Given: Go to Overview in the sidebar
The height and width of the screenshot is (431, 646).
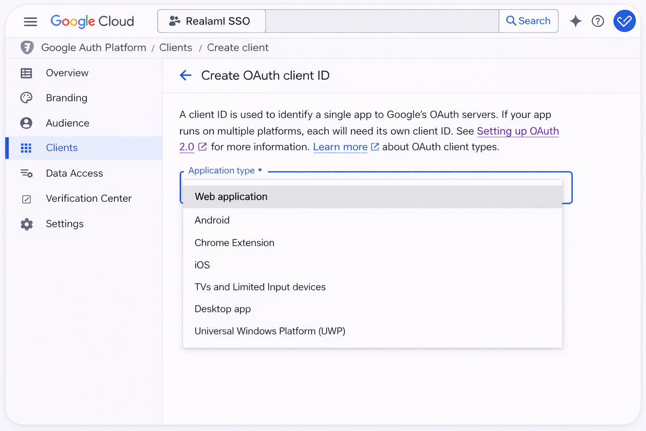Looking at the screenshot, I should pos(67,73).
